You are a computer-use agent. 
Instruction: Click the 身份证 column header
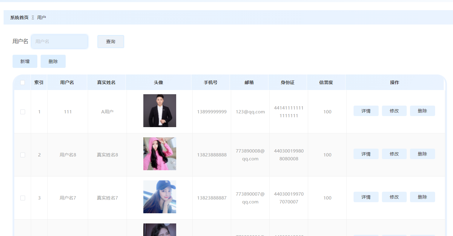point(288,83)
